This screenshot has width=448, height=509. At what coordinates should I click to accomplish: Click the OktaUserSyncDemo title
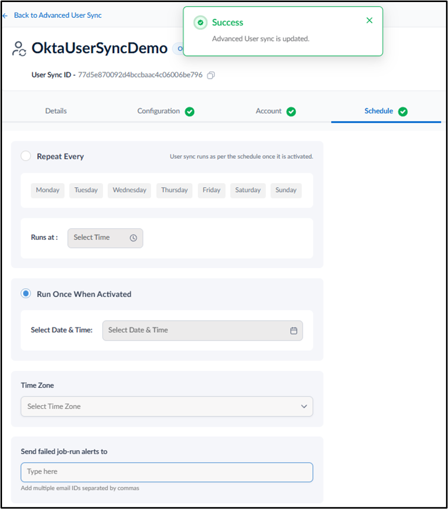100,49
